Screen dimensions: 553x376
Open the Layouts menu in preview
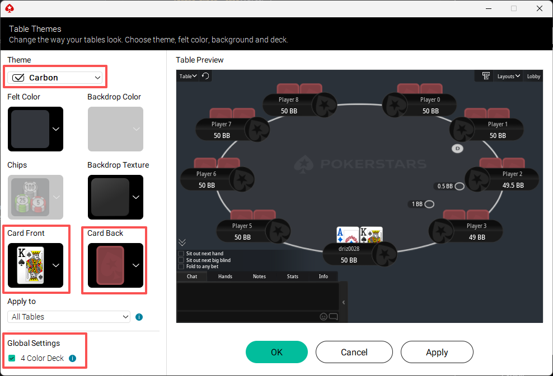pos(509,76)
